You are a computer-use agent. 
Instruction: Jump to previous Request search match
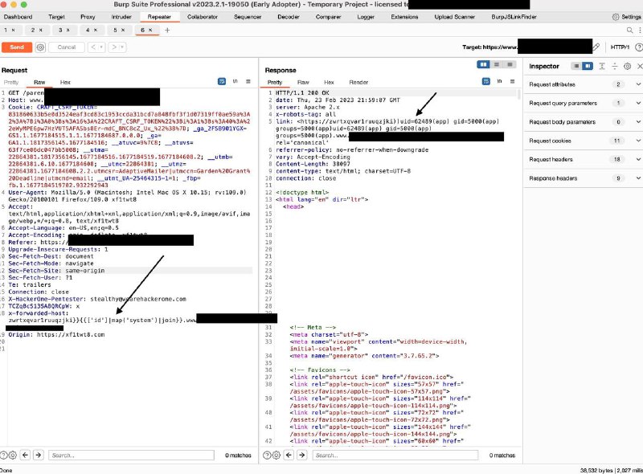[26, 456]
